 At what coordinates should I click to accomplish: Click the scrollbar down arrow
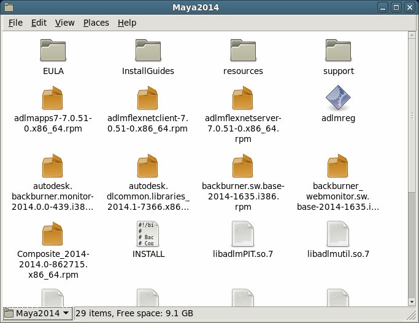[x=412, y=302]
